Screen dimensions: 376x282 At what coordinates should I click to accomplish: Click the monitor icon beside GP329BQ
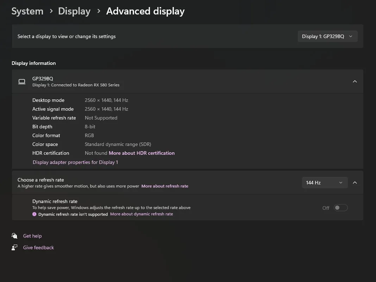click(22, 81)
